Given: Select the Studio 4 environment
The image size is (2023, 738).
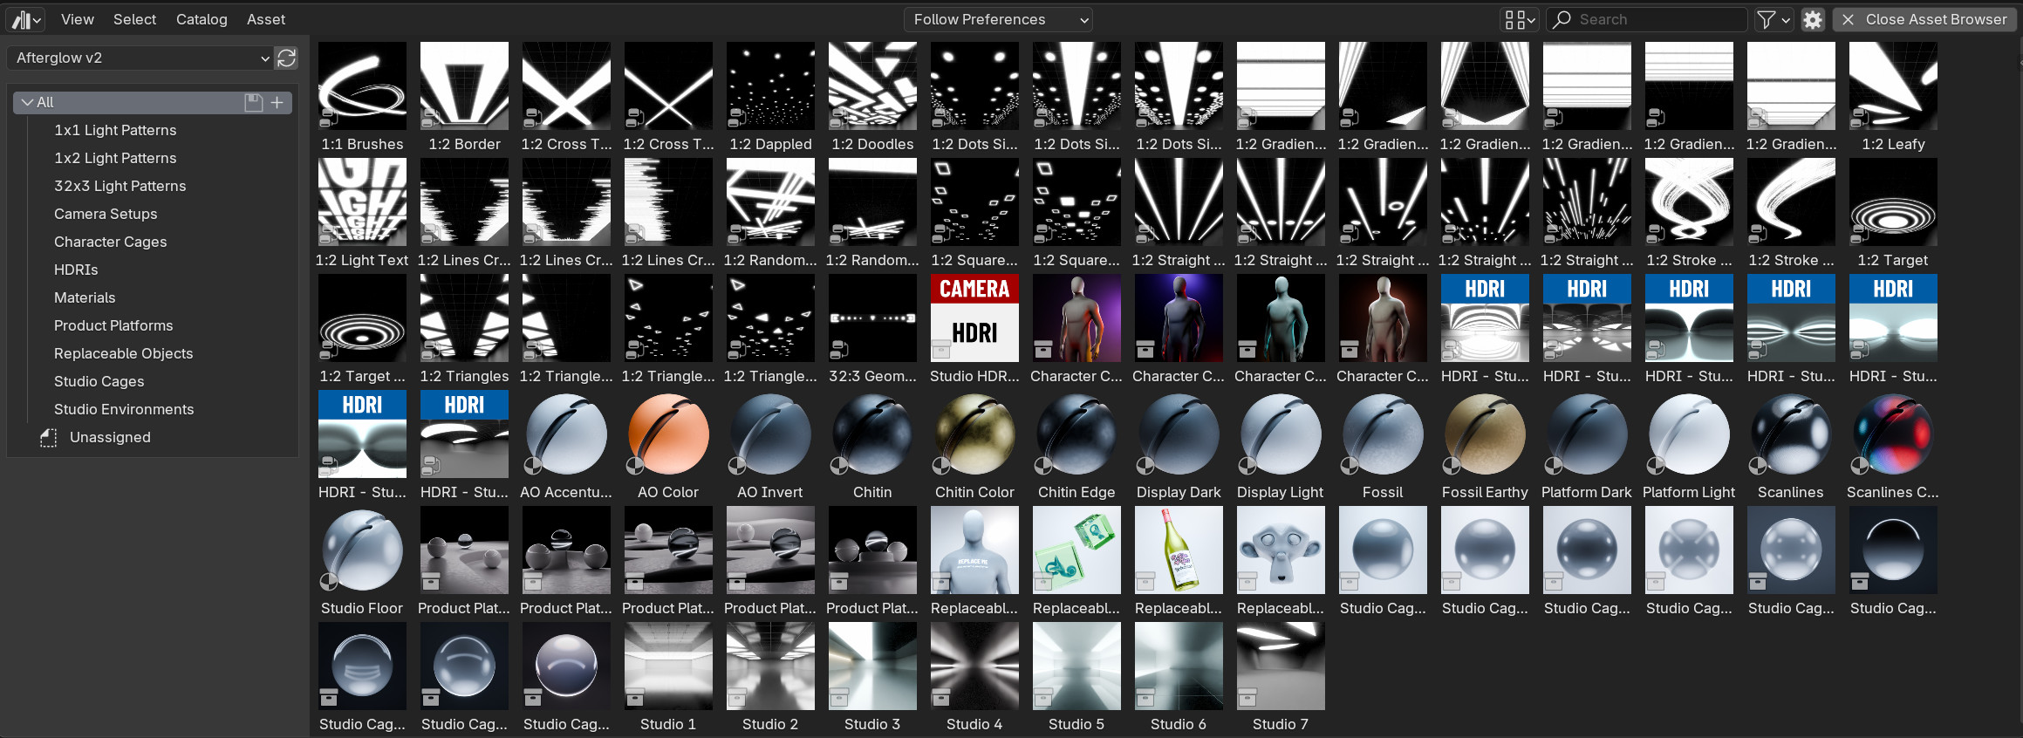Looking at the screenshot, I should pos(974,677).
